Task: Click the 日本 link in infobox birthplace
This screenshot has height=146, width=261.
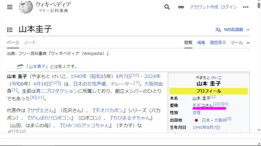Action: (x=206, y=120)
